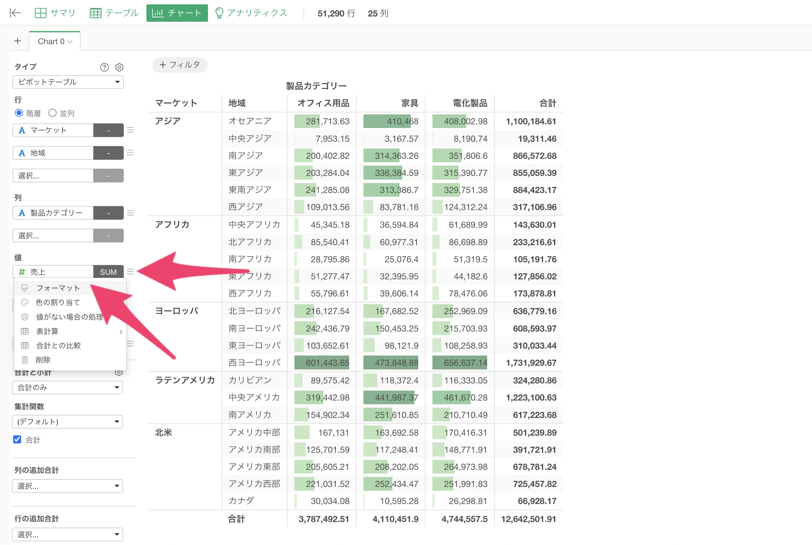Viewport: 812px width, 545px height.
Task: Click the collapse-panel back arrow icon
Action: [15, 13]
